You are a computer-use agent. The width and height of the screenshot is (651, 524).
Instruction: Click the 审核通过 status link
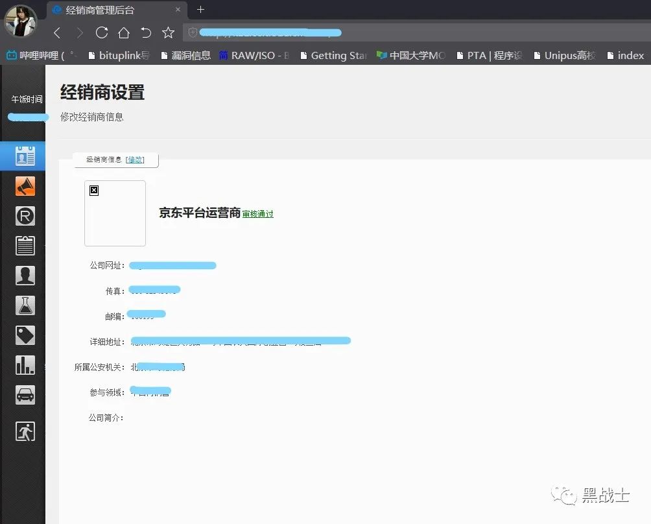258,214
